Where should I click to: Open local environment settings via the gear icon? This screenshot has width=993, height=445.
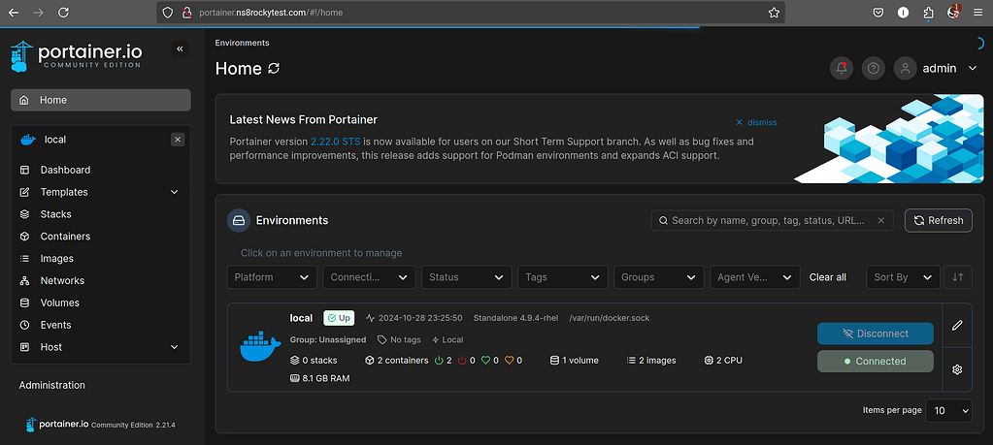957,369
